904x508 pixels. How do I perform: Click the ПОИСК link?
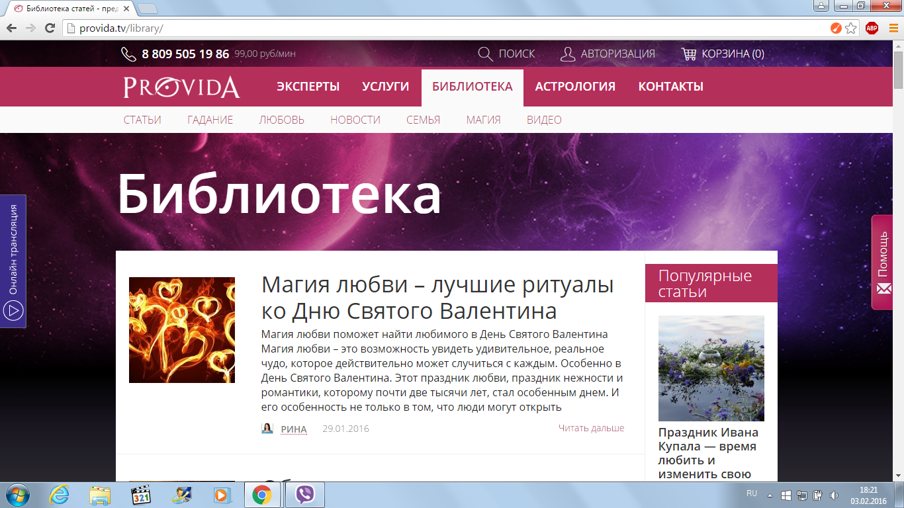tap(517, 54)
